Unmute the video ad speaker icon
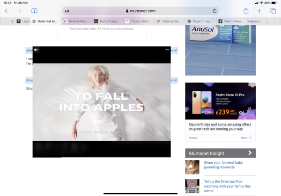Viewport: 281px width, 196px height. (x=36, y=50)
